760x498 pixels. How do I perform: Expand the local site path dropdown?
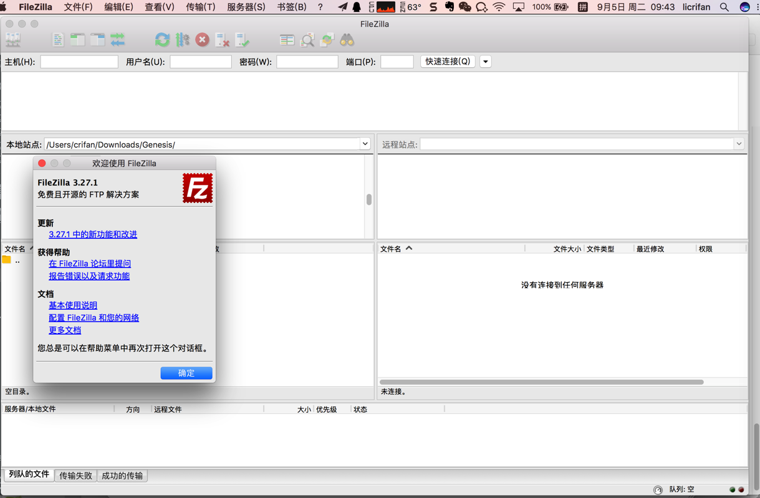tap(365, 144)
